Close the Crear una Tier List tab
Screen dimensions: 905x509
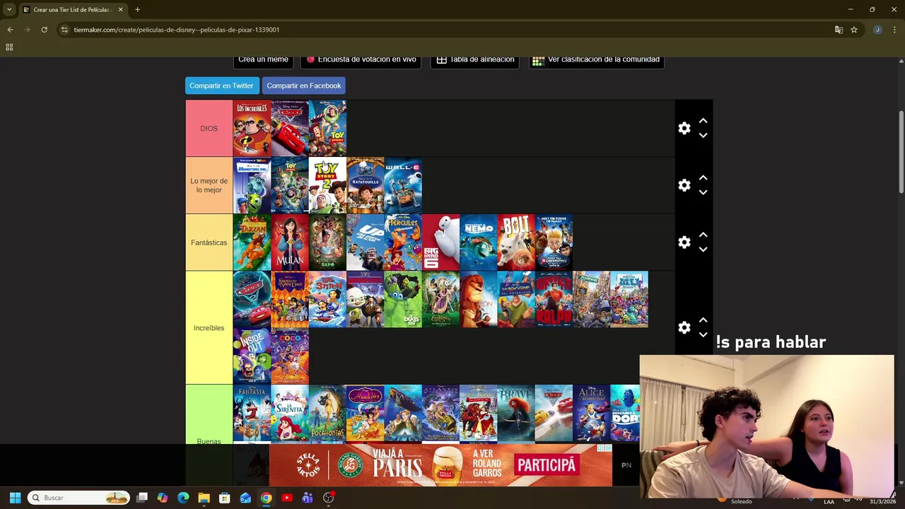pos(120,10)
